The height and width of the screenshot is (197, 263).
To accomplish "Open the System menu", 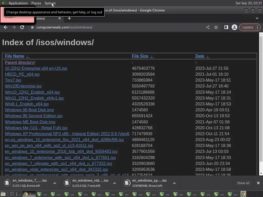I will click(x=50, y=3).
